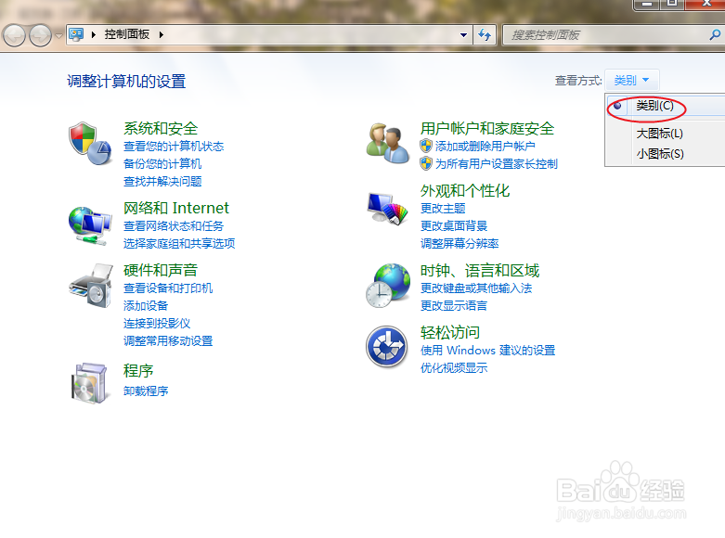Open the 用户帐户和家庭安全 category heading
This screenshot has height=538, width=725.
click(x=486, y=129)
